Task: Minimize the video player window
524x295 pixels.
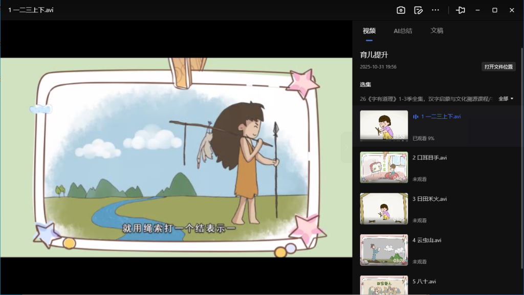Action: pos(477,10)
